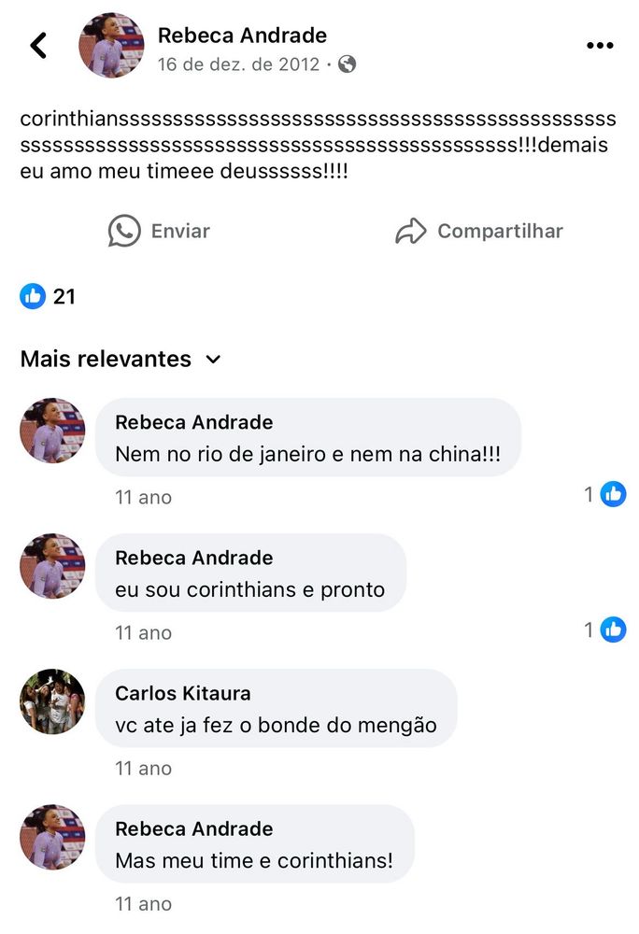This screenshot has width=639, height=934.
Task: Open Rebeca Andrade's profile picture in post header
Action: click(111, 45)
